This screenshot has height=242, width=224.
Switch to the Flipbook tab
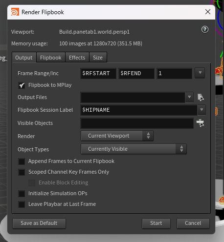click(x=51, y=58)
